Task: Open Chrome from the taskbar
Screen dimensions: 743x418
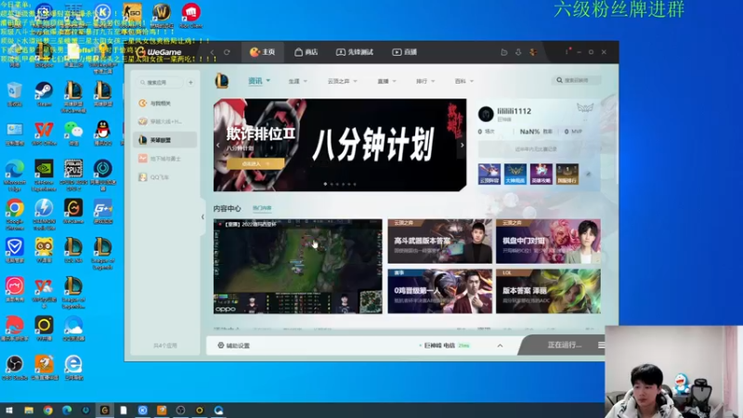Action: (48, 410)
